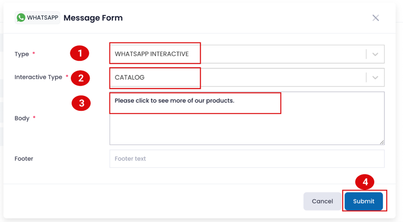This screenshot has width=403, height=222.
Task: Focus the Footer text input field
Action: click(x=246, y=158)
